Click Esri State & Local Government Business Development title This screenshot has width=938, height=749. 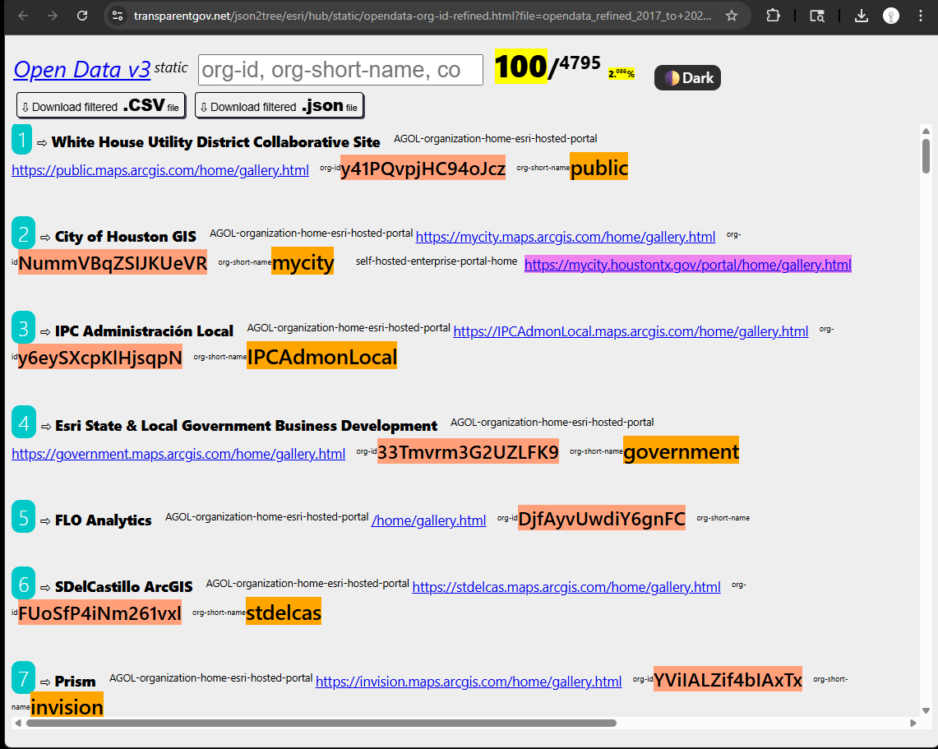pyautogui.click(x=247, y=426)
